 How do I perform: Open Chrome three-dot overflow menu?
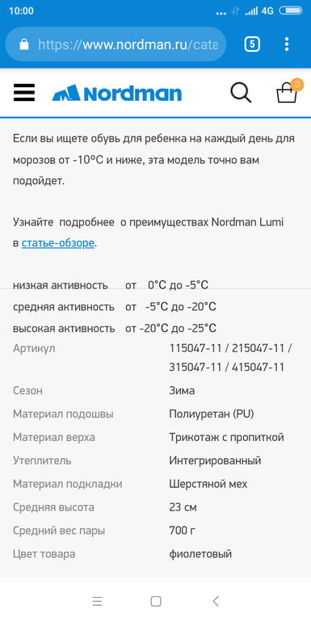click(x=287, y=44)
